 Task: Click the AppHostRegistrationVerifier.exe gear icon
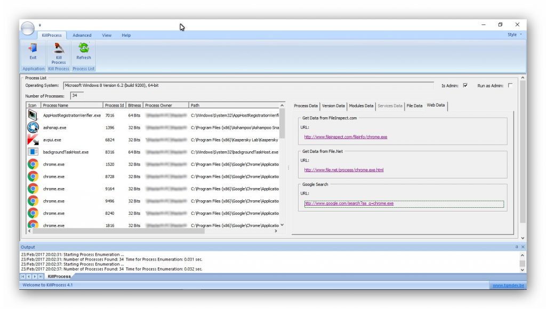[33, 115]
